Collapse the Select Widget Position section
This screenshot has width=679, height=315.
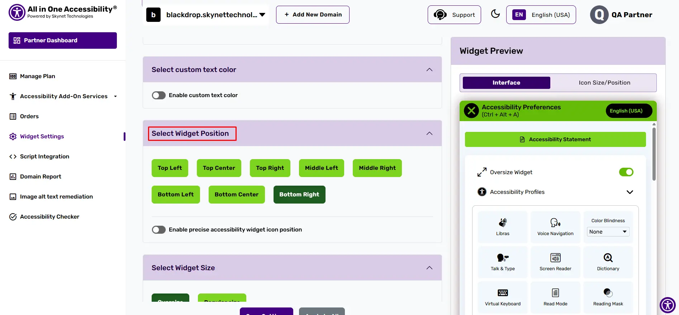(429, 133)
